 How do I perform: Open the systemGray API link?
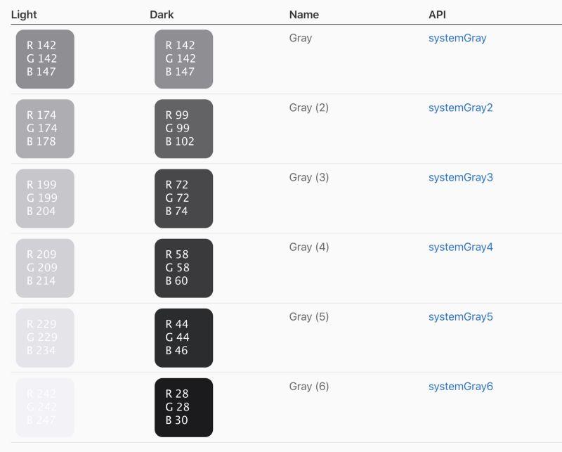tap(457, 38)
